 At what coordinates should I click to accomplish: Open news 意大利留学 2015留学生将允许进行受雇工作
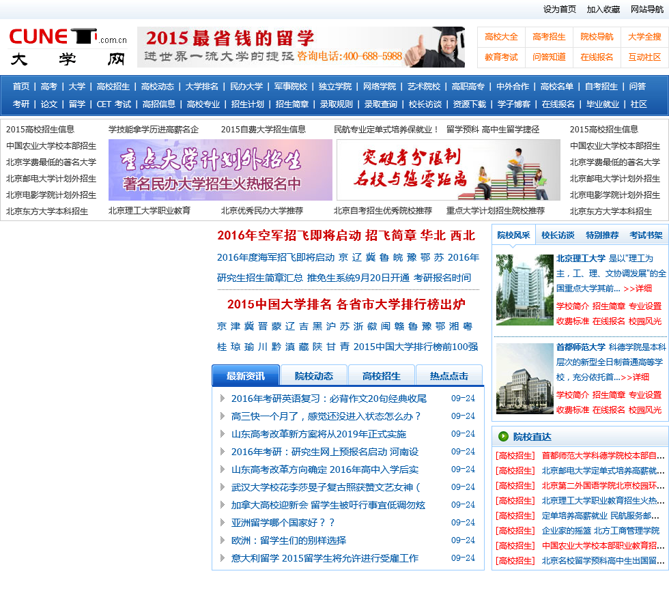click(x=325, y=558)
